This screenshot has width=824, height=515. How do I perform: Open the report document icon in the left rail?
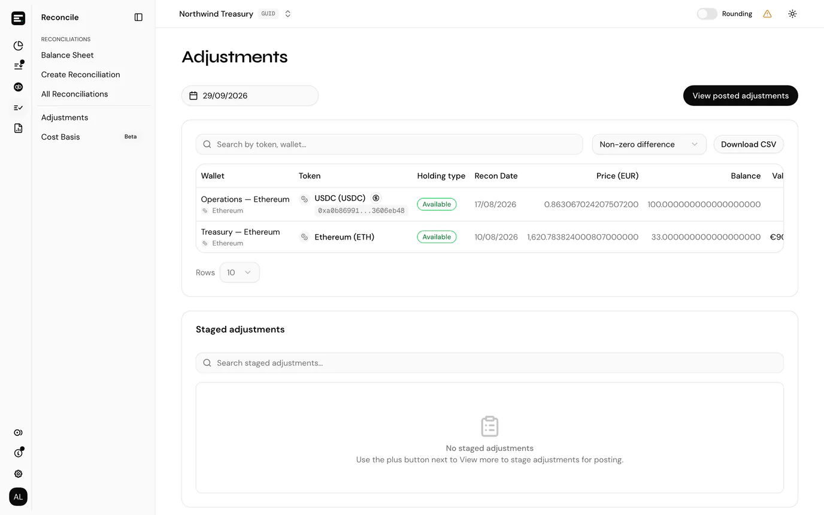[18, 128]
